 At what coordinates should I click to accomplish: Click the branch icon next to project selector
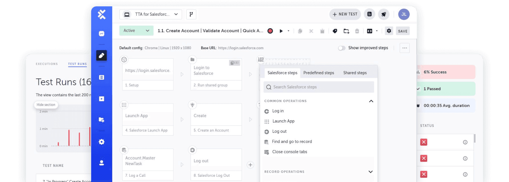[x=191, y=14]
